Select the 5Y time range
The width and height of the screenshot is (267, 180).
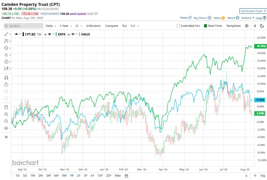pos(92,176)
